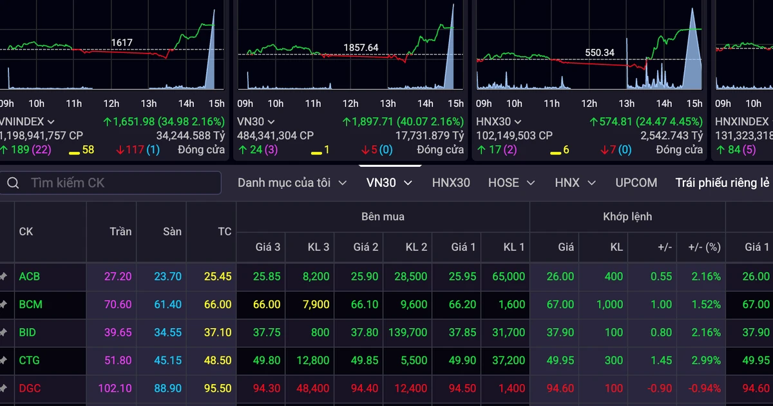Open the HNX30 index card dropdown
The width and height of the screenshot is (773, 406).
518,122
